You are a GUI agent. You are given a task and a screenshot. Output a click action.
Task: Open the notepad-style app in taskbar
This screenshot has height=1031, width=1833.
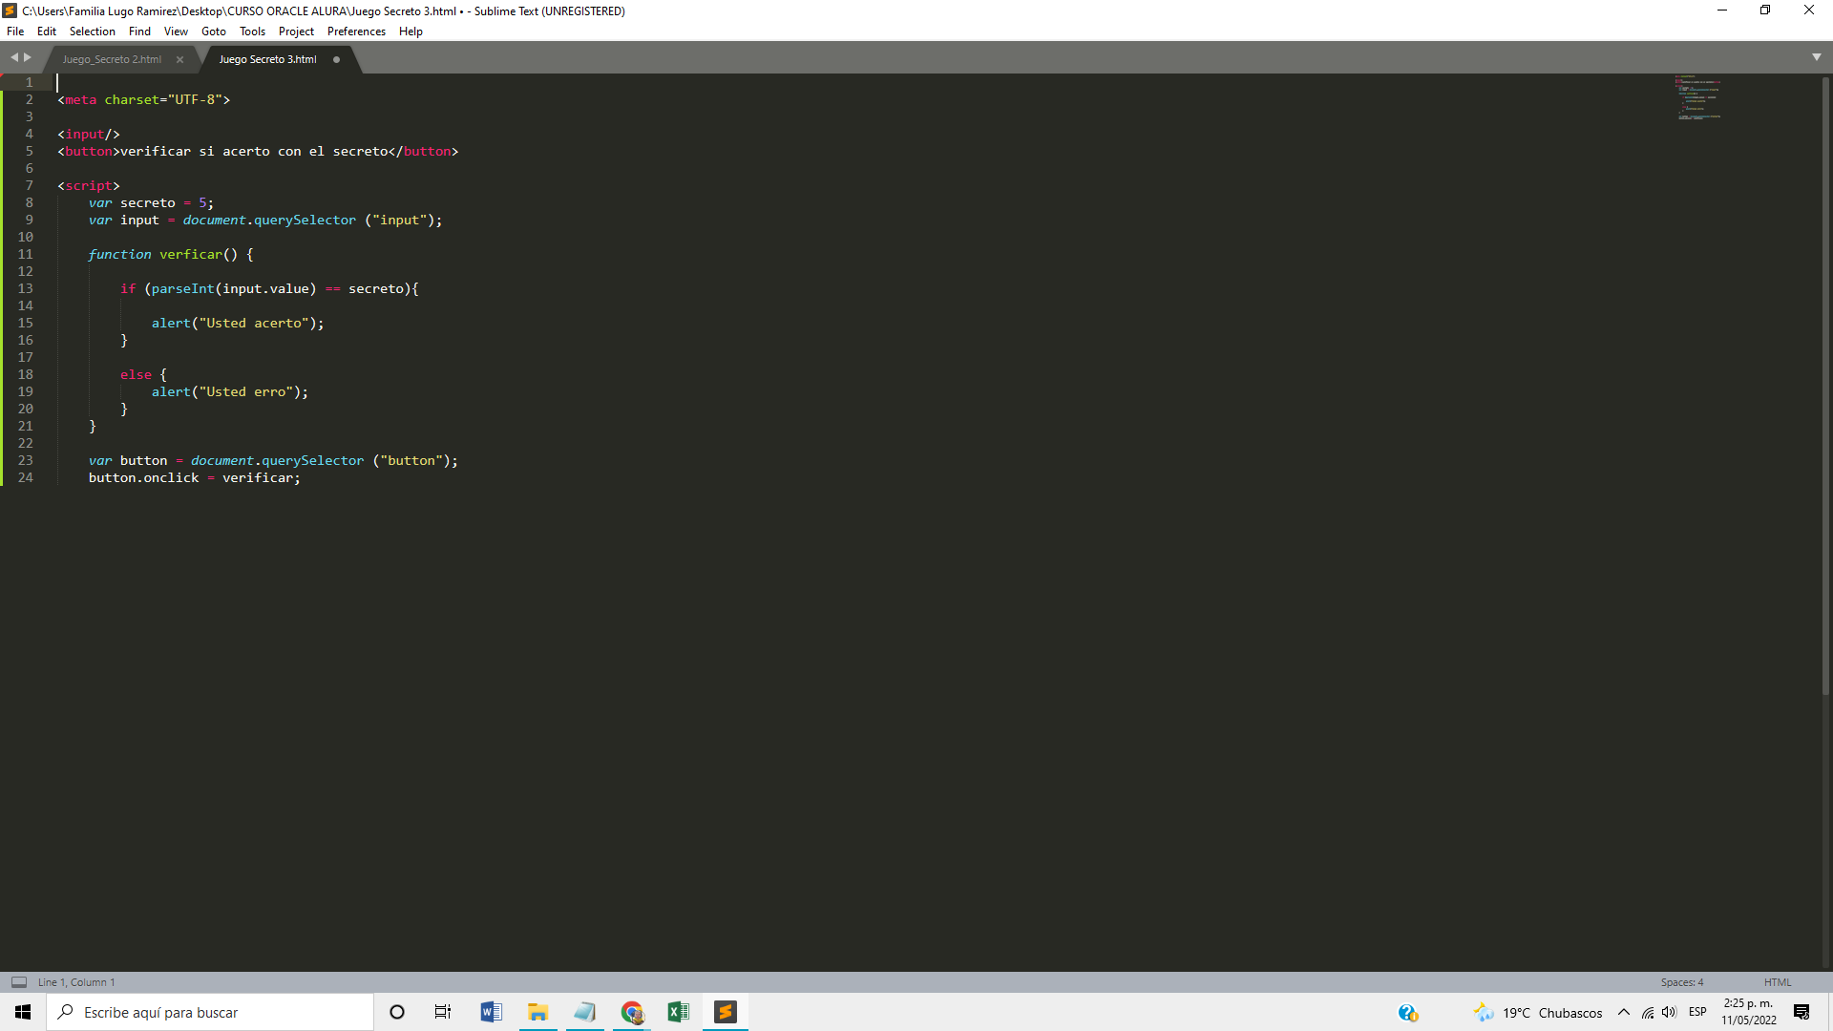584,1012
